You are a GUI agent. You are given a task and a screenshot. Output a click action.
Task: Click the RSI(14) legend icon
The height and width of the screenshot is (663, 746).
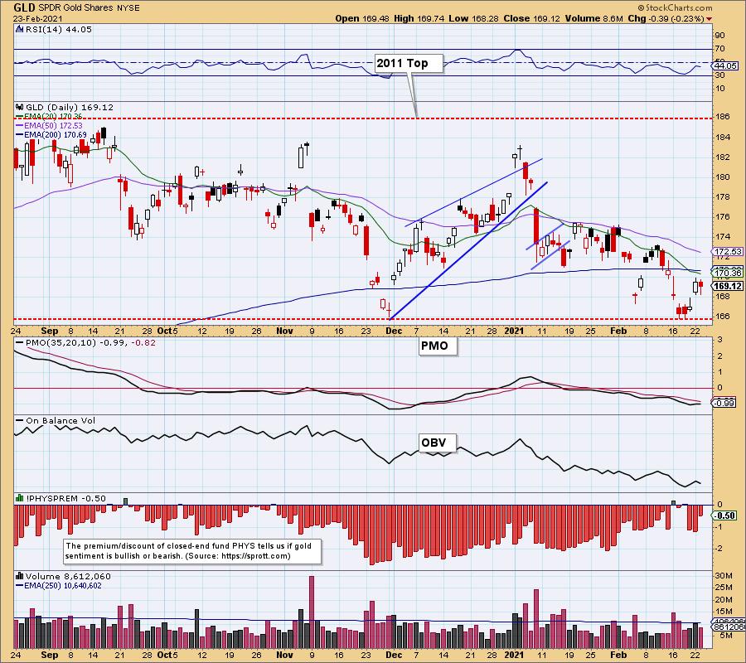tap(20, 30)
